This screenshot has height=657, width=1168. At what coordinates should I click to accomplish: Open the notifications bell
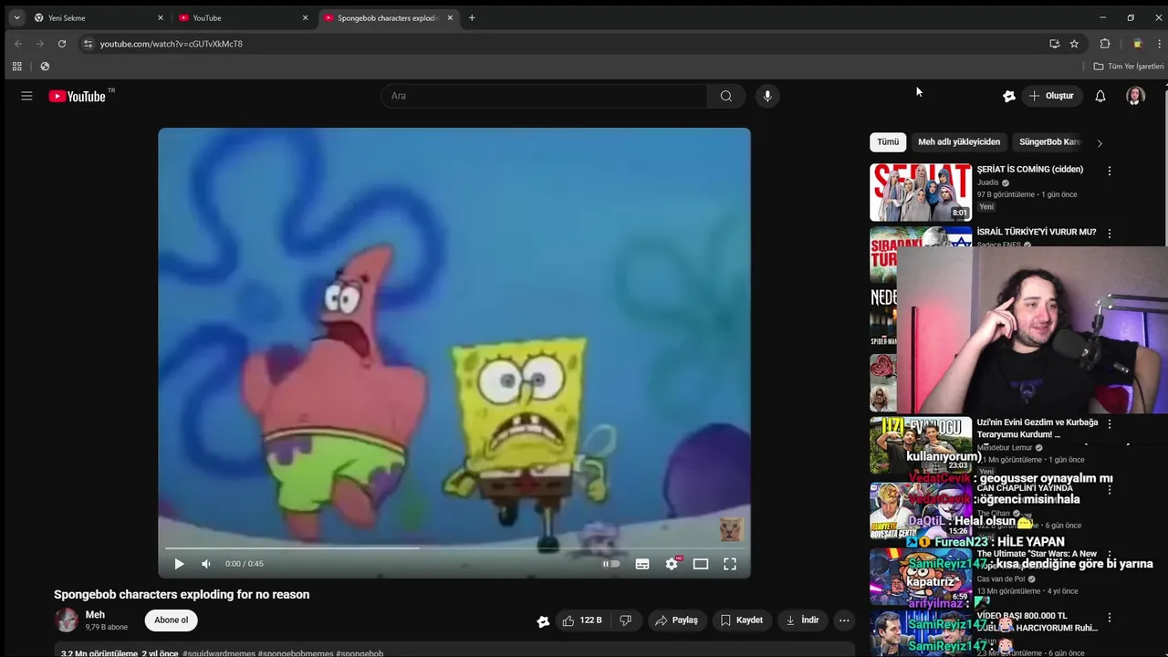(x=1100, y=96)
